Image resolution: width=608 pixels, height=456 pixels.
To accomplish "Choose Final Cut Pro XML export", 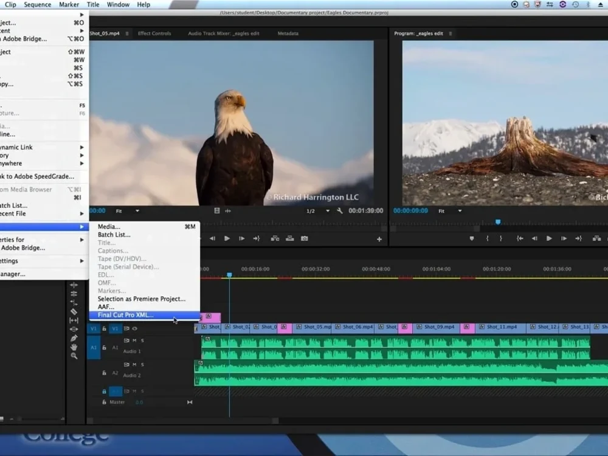I will pyautogui.click(x=145, y=315).
